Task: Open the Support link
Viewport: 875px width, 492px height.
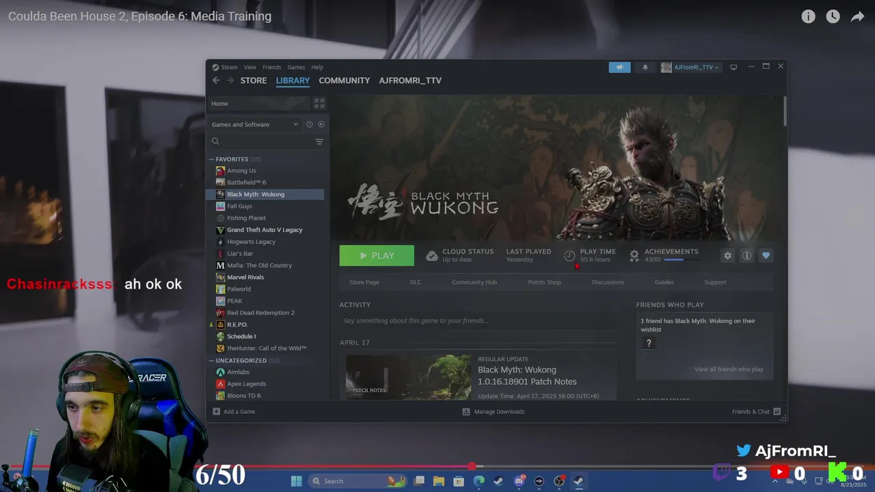Action: pos(715,282)
